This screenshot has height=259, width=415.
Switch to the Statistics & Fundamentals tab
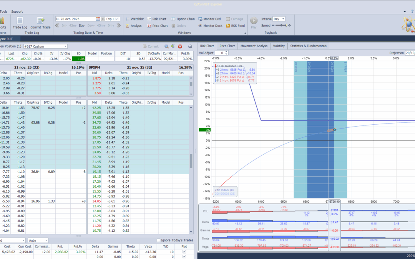click(308, 46)
